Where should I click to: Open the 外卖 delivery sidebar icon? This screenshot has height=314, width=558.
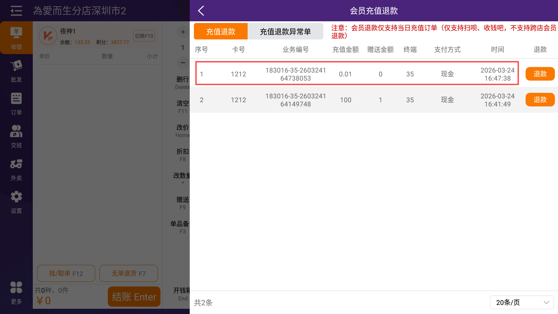(16, 169)
